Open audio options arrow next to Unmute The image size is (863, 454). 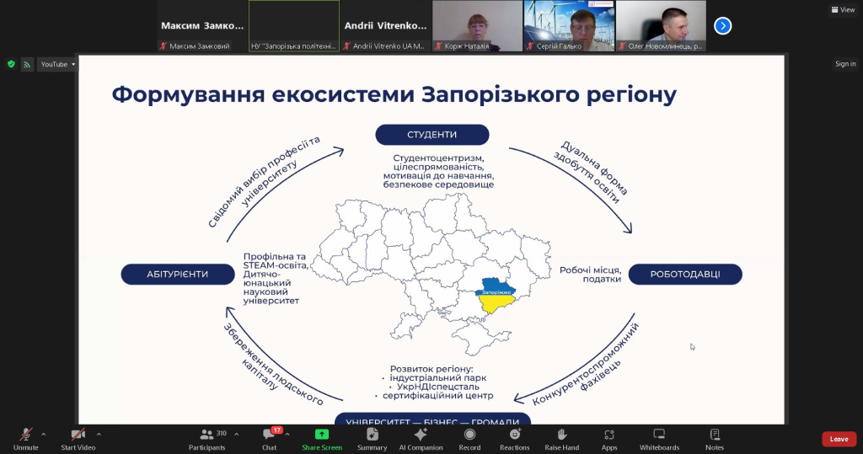44,434
